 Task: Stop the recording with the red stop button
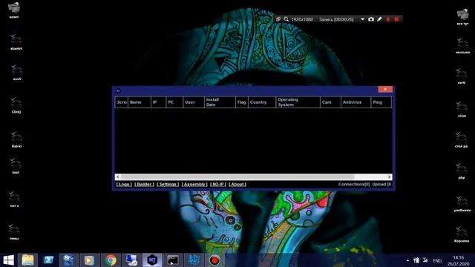tap(396, 19)
